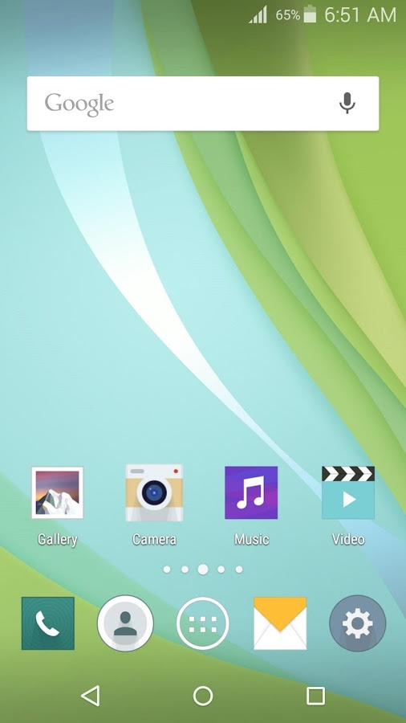Tap the Video label text
The height and width of the screenshot is (723, 406).
[348, 540]
